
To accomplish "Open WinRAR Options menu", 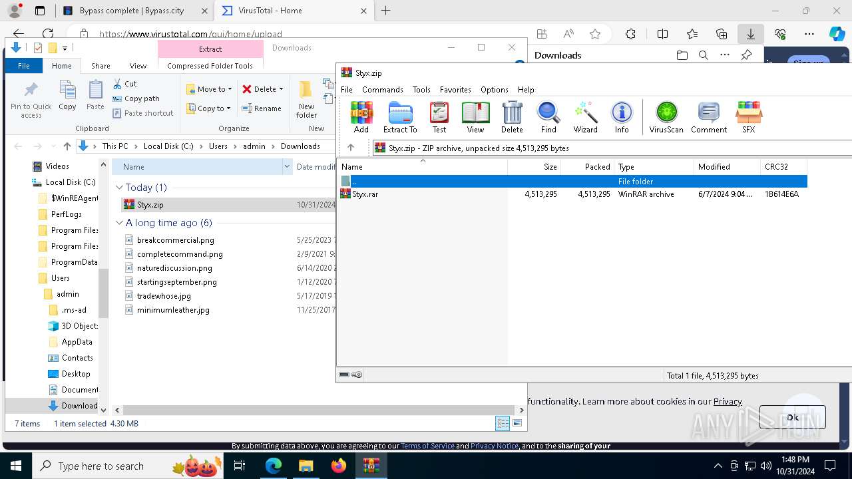I will tap(494, 89).
